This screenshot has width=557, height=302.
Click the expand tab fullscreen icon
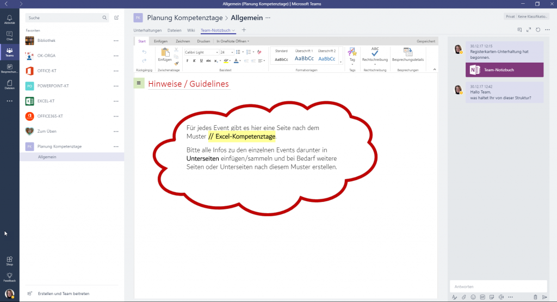pos(529,30)
